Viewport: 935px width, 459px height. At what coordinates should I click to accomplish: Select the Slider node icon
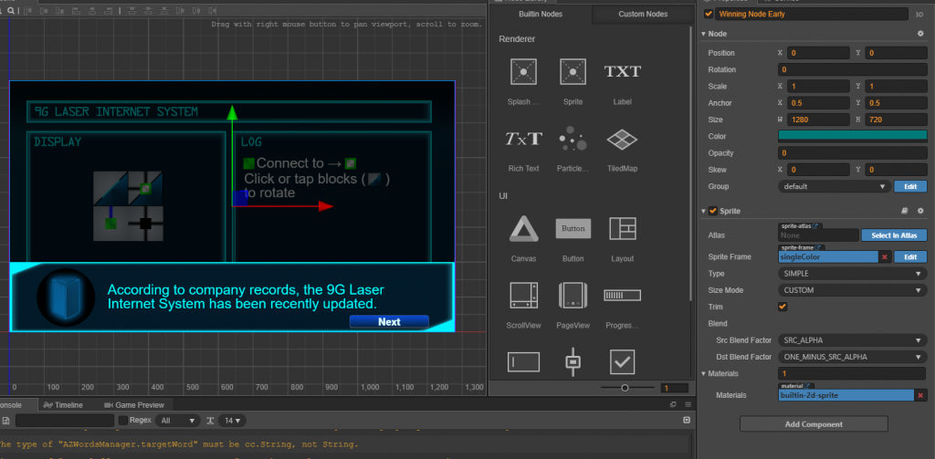click(x=573, y=362)
